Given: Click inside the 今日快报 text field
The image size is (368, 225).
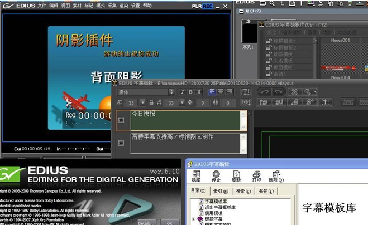Looking at the screenshot, I should (x=185, y=120).
